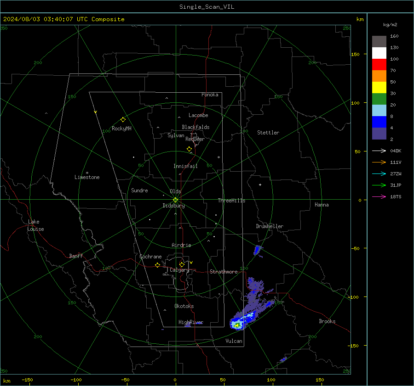Click the Hanna town label
Image resolution: width=414 pixels, height=386 pixels.
pos(322,205)
